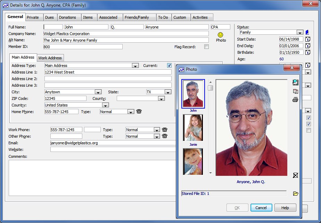
Task: Switch to the Dues tab
Action: (49, 17)
